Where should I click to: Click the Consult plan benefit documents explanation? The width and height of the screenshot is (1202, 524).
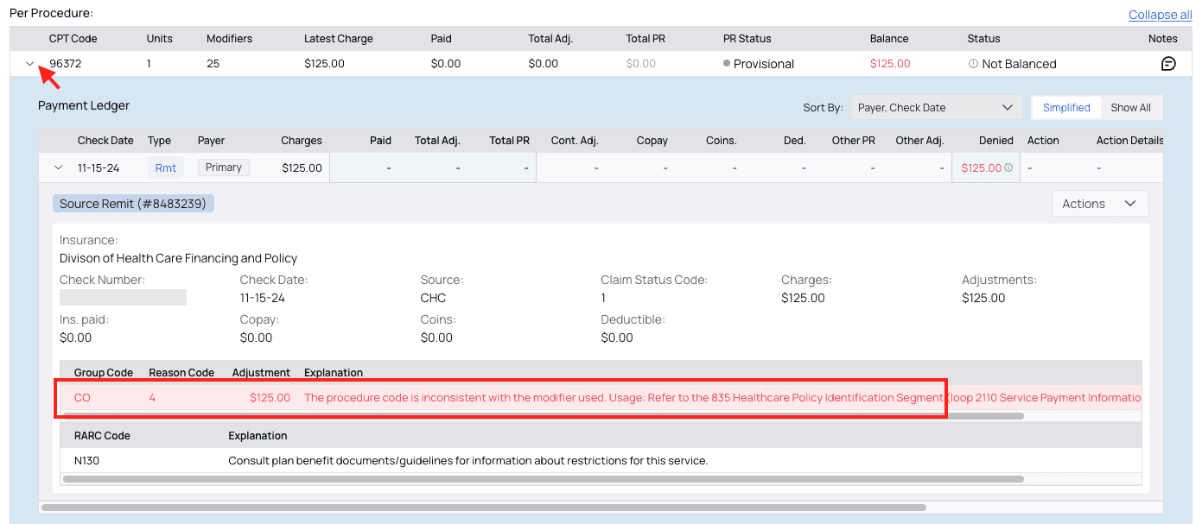click(x=467, y=461)
